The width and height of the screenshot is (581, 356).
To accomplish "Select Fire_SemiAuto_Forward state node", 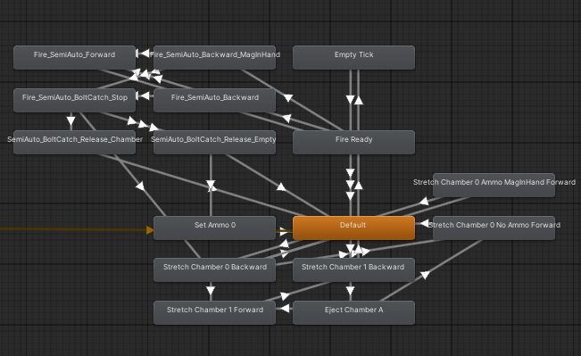I will click(74, 57).
